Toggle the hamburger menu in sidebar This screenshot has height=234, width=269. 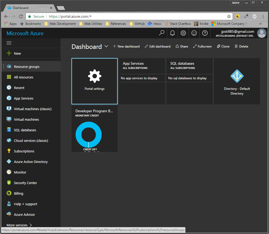click(9, 43)
